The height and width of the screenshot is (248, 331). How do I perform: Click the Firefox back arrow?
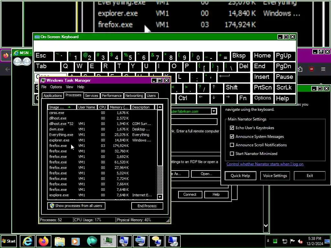8,69
